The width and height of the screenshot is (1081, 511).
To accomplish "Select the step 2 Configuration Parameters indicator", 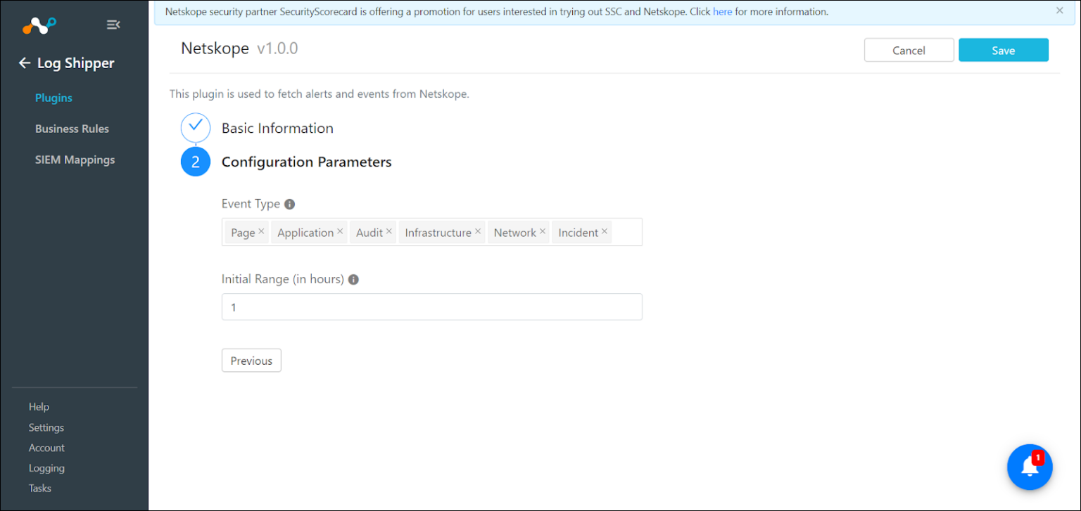I will [x=195, y=161].
